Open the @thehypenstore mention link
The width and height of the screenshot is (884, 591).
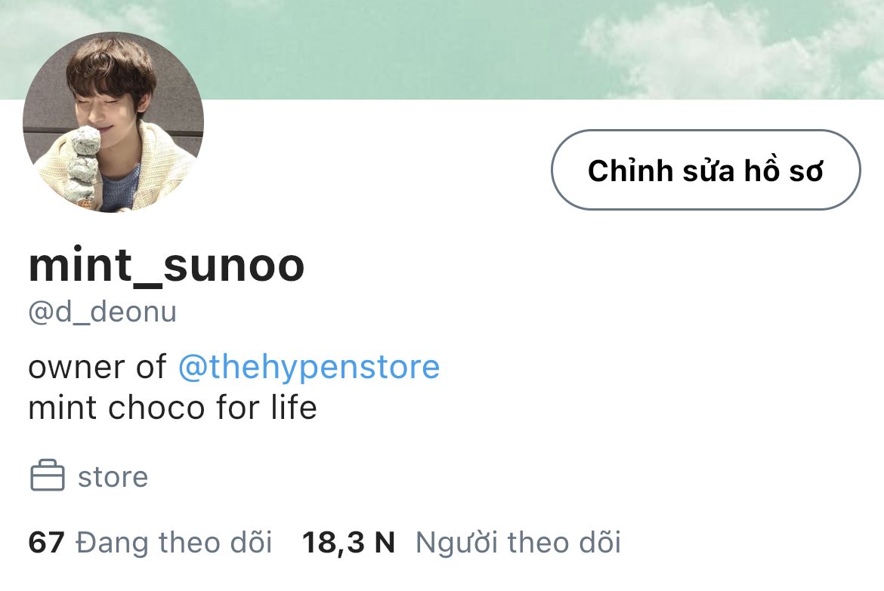click(309, 368)
